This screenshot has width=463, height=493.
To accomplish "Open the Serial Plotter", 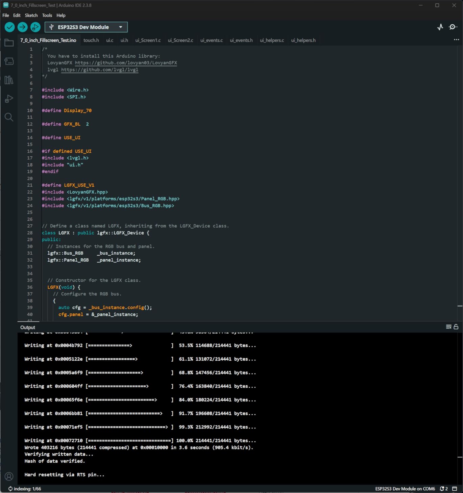I will tap(440, 27).
